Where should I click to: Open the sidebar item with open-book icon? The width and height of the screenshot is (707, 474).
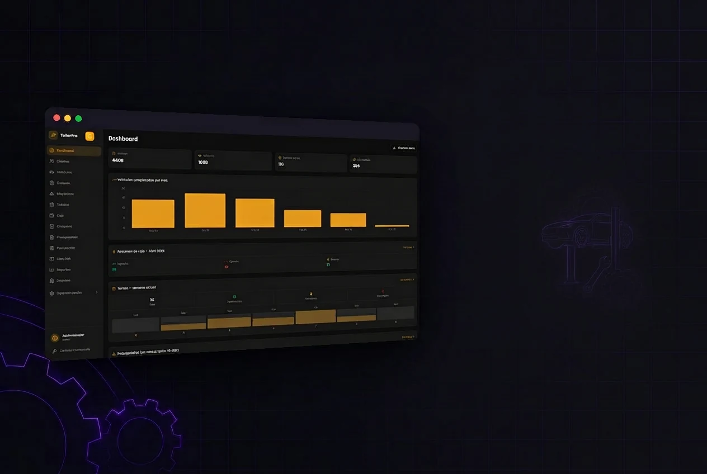[74, 259]
